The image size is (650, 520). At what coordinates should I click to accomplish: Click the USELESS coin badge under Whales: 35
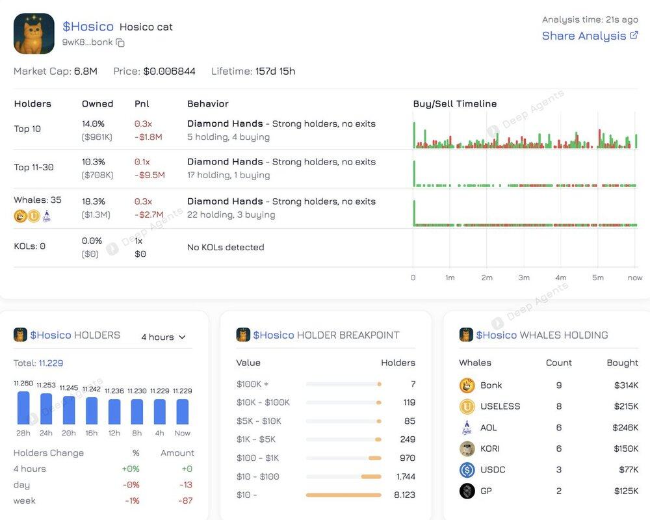(x=34, y=216)
